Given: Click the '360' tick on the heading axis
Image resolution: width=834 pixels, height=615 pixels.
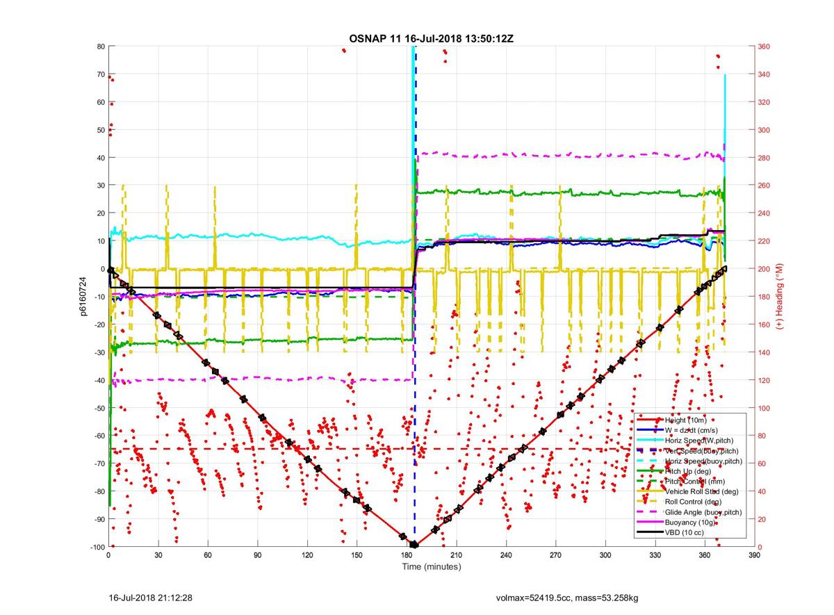Looking at the screenshot, I should tap(764, 47).
